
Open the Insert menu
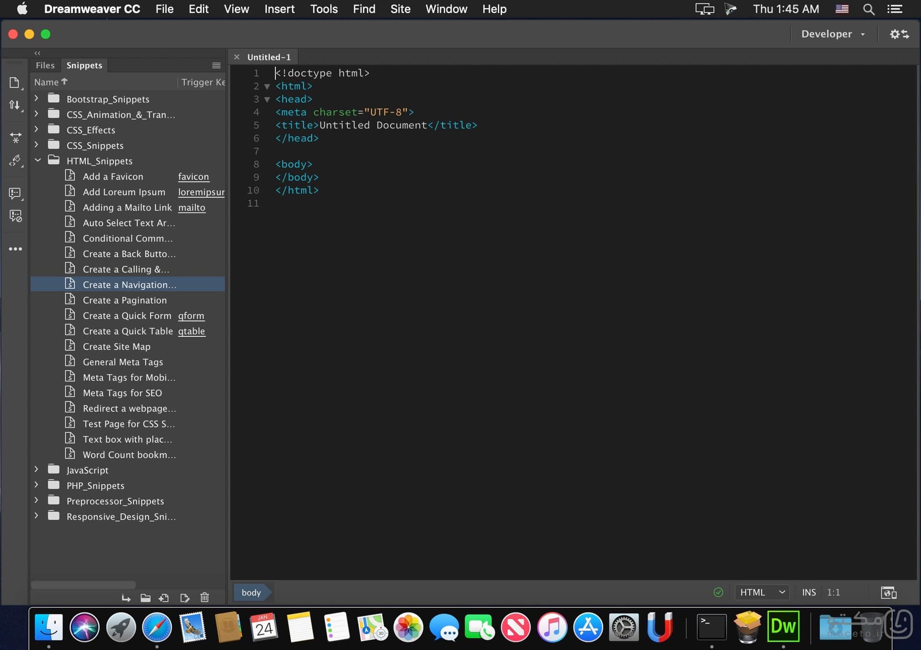point(279,9)
